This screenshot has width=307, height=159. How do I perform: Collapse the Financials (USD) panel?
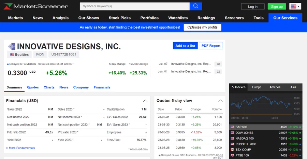145,101
